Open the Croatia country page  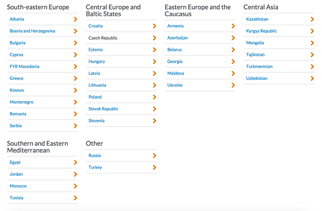(x=96, y=26)
